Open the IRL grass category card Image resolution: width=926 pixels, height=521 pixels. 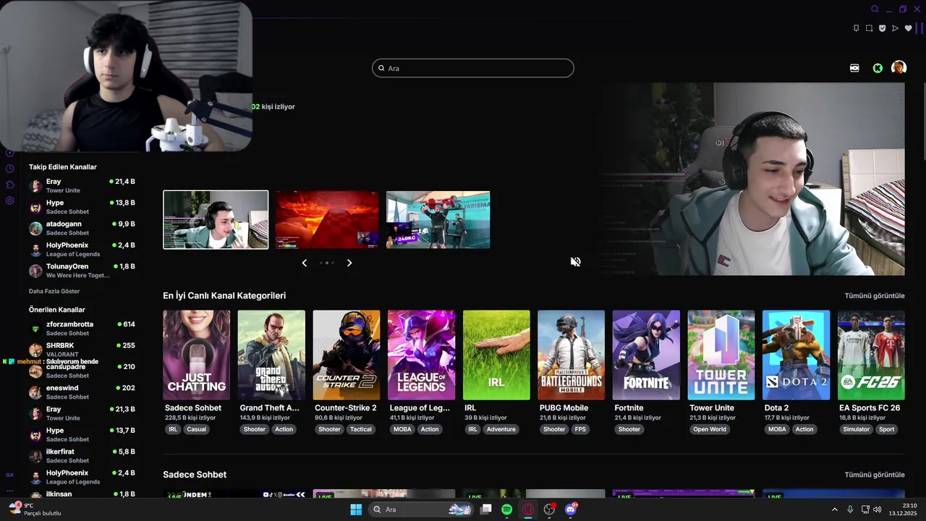496,355
